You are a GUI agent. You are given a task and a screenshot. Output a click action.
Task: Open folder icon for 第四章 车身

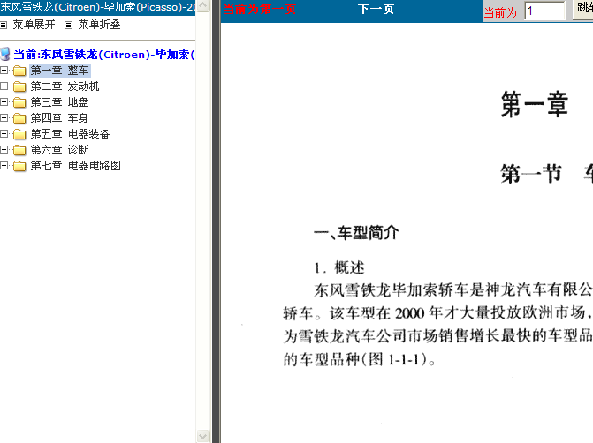[x=19, y=118]
